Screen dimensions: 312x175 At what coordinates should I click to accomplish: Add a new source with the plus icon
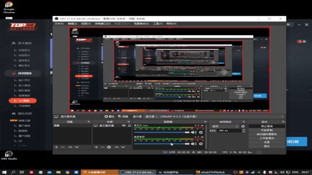[x=96, y=147]
